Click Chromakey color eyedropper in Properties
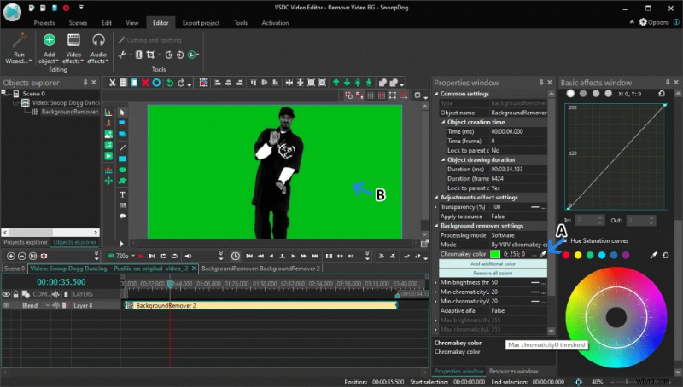Image resolution: width=683 pixels, height=387 pixels. click(543, 254)
